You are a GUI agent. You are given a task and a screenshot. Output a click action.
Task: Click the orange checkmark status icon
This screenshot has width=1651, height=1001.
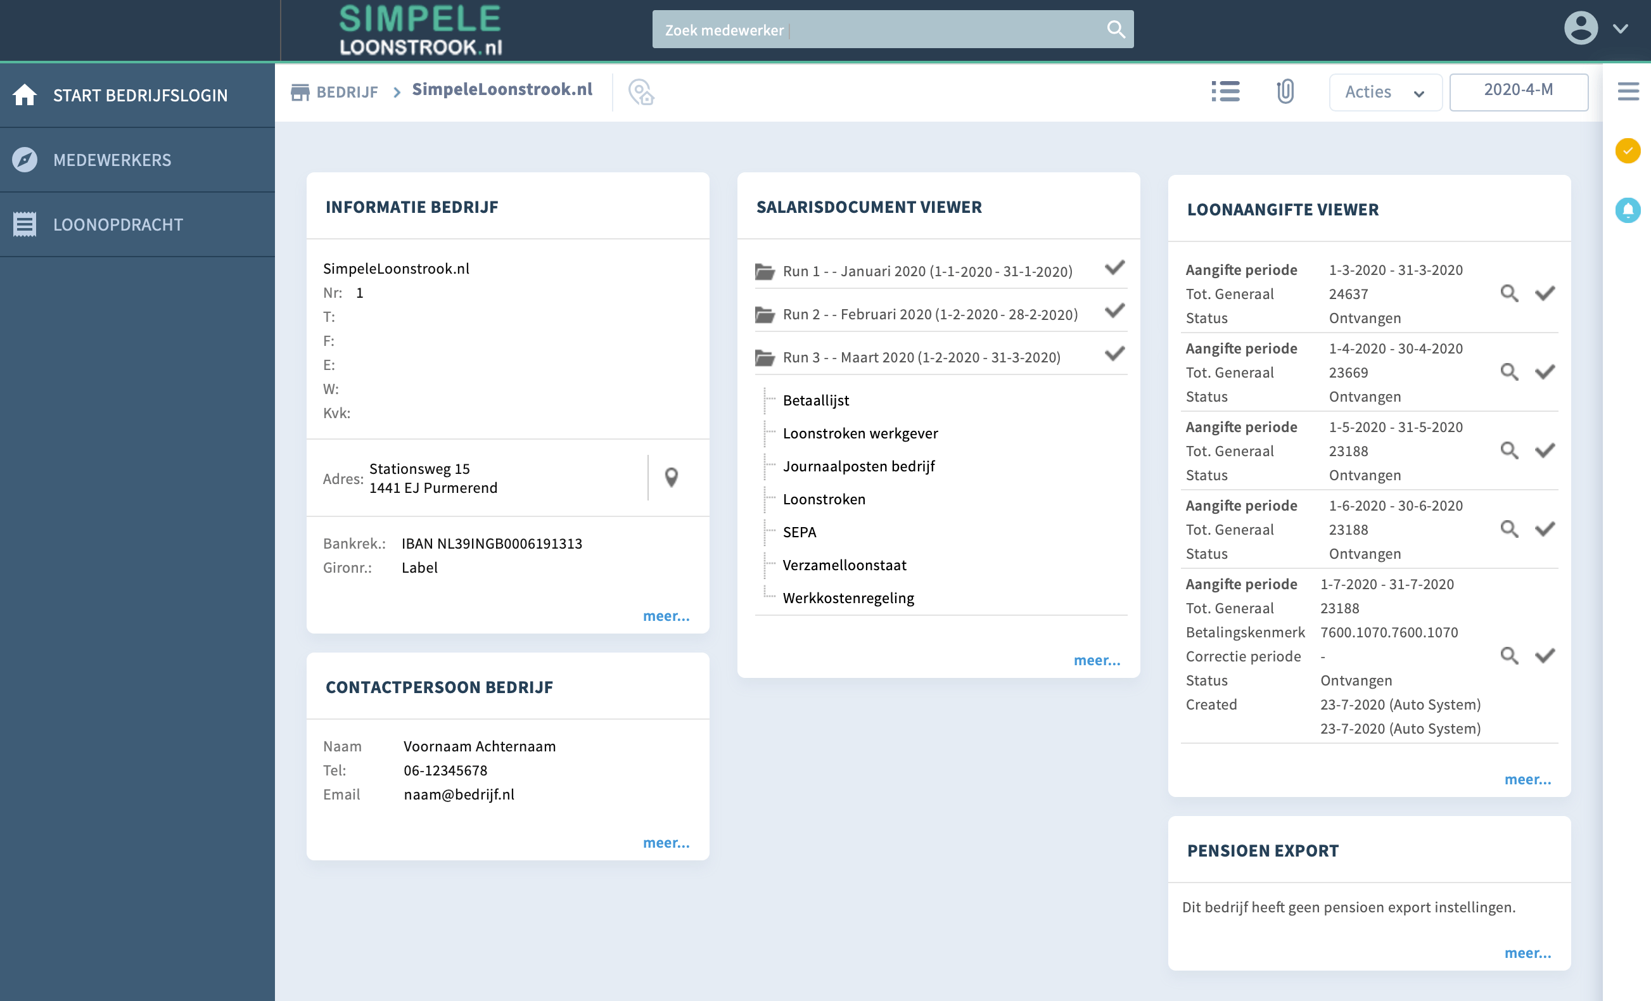[x=1627, y=151]
